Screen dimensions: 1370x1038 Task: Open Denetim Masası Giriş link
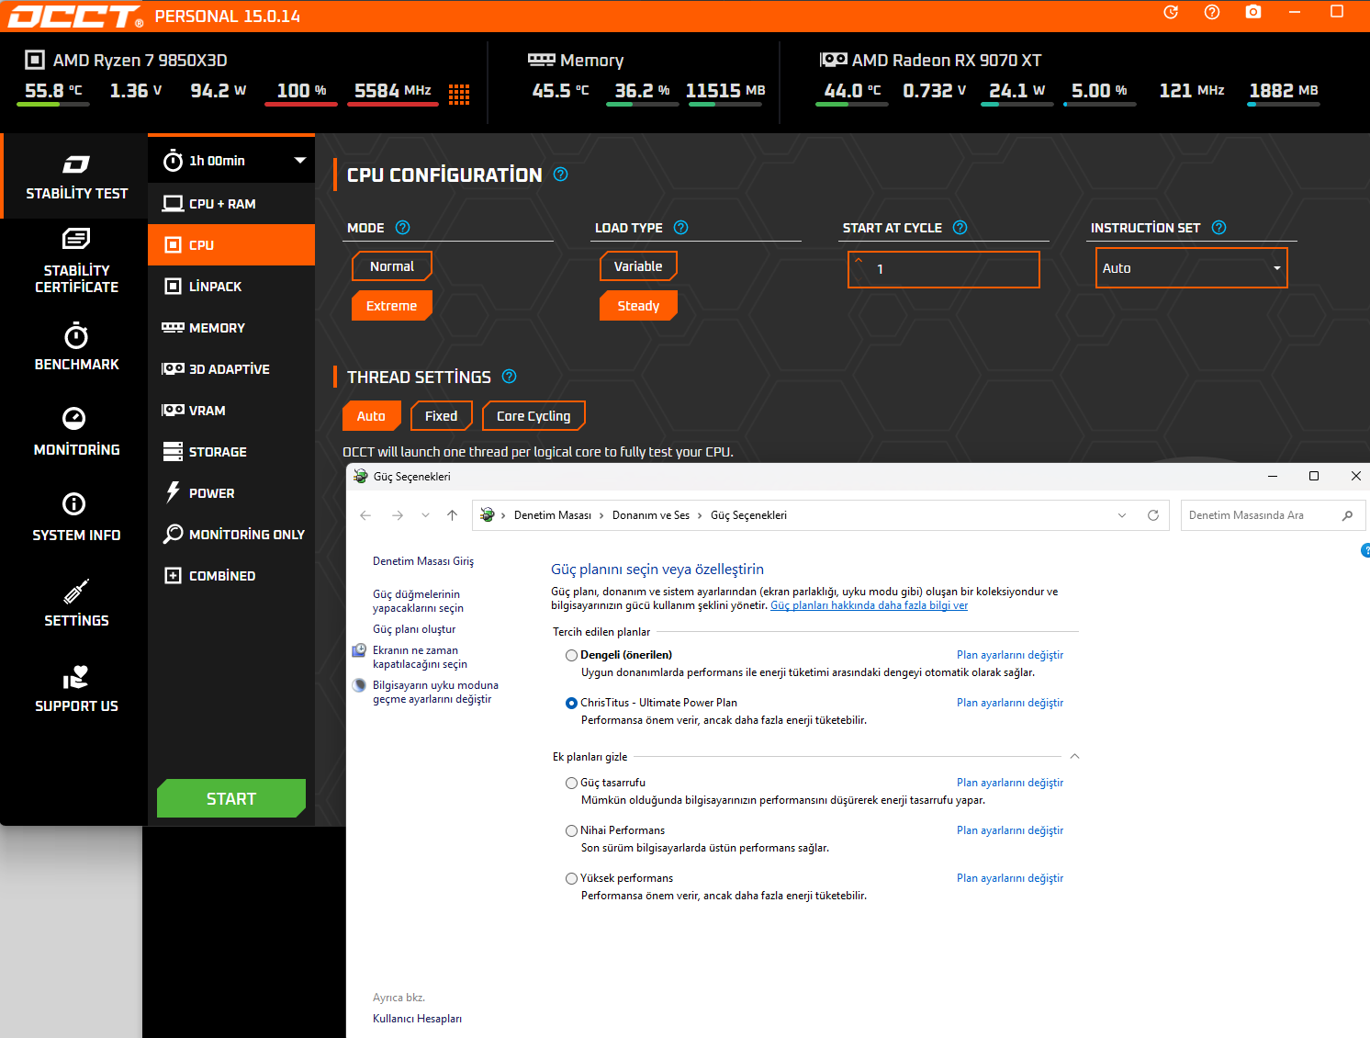(423, 561)
